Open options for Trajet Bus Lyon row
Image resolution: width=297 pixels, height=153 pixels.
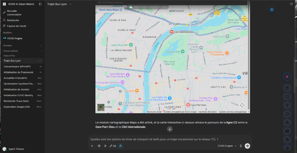coord(40,61)
